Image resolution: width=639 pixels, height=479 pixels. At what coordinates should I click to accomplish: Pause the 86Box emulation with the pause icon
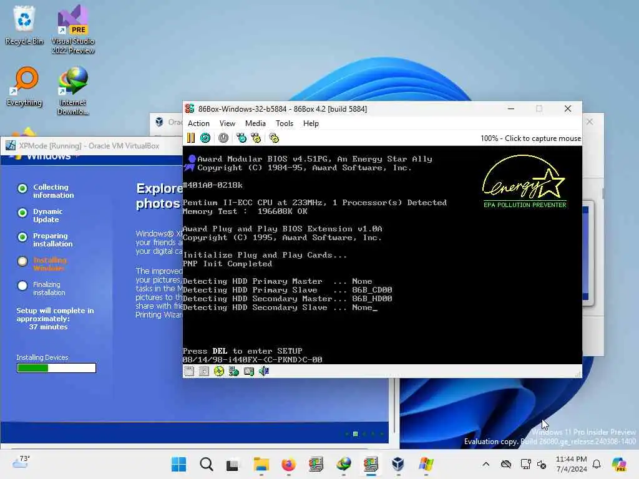pos(191,138)
